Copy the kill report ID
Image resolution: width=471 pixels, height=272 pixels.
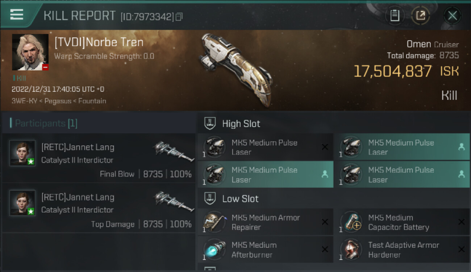pyautogui.click(x=179, y=17)
